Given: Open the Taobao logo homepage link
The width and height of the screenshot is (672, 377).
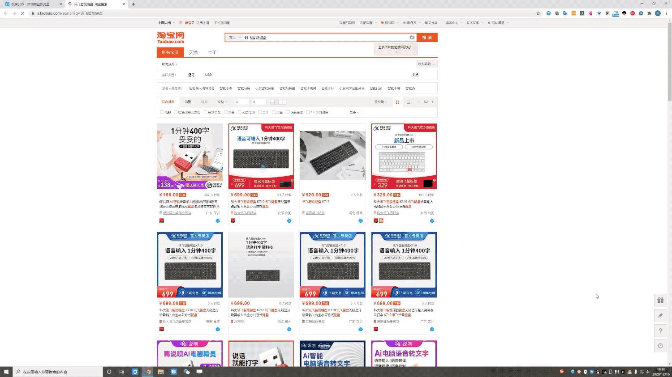Looking at the screenshot, I should pyautogui.click(x=171, y=38).
